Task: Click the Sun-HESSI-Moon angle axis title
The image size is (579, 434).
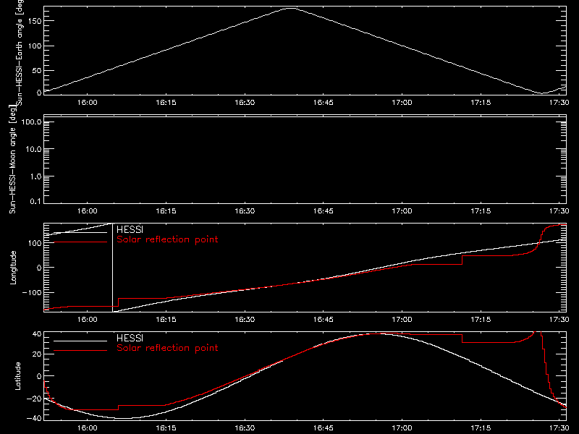Action: (12, 159)
